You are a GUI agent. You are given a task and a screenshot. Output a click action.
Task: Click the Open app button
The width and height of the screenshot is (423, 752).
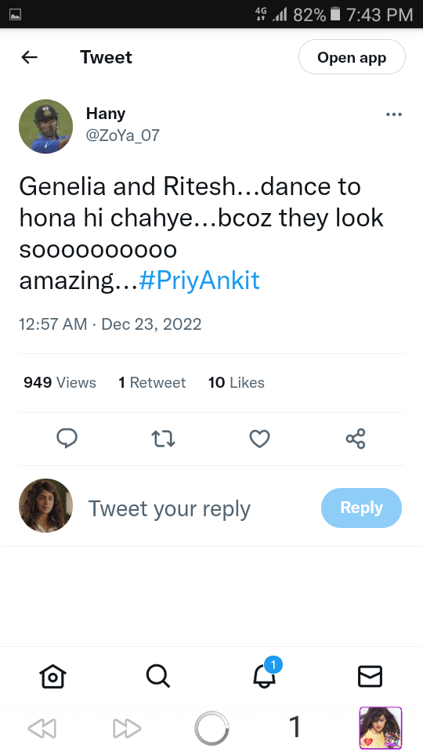click(x=352, y=57)
